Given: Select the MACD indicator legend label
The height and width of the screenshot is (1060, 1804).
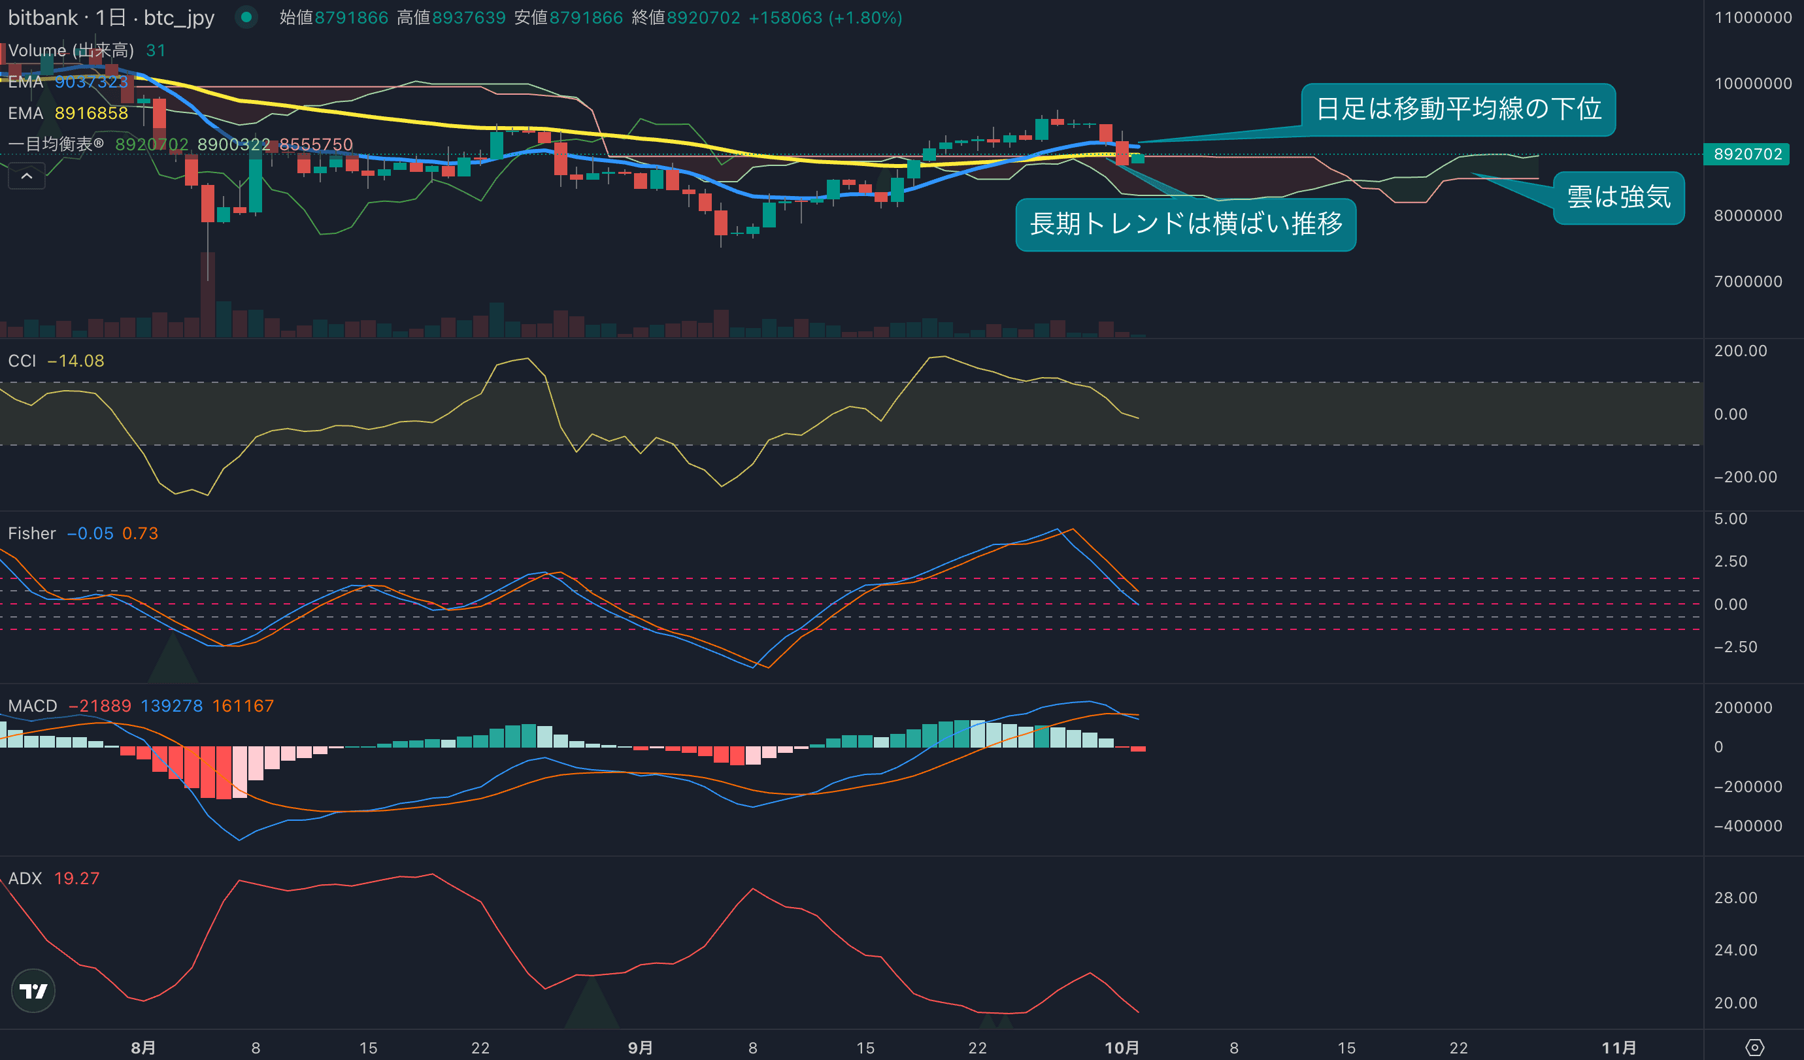Looking at the screenshot, I should pyautogui.click(x=32, y=706).
